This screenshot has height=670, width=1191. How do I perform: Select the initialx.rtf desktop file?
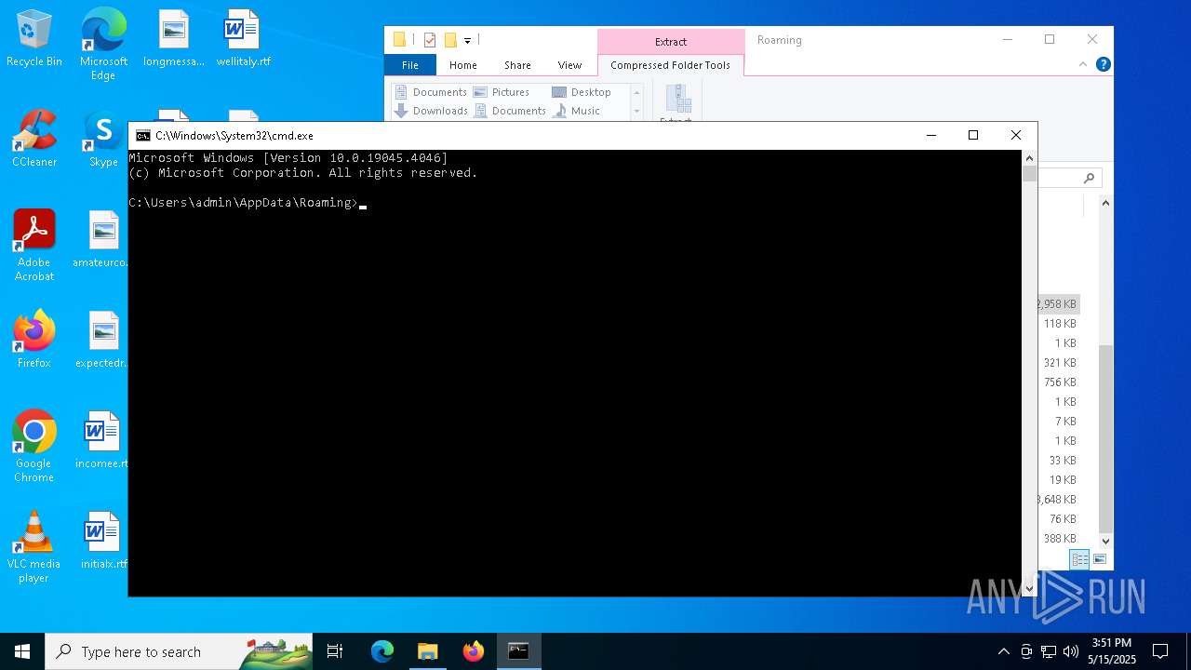(100, 542)
